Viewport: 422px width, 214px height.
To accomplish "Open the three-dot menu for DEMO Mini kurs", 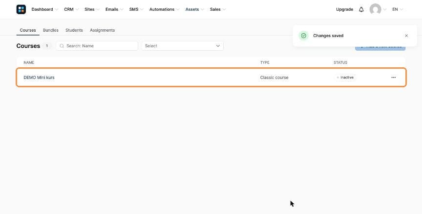I will tap(394, 78).
